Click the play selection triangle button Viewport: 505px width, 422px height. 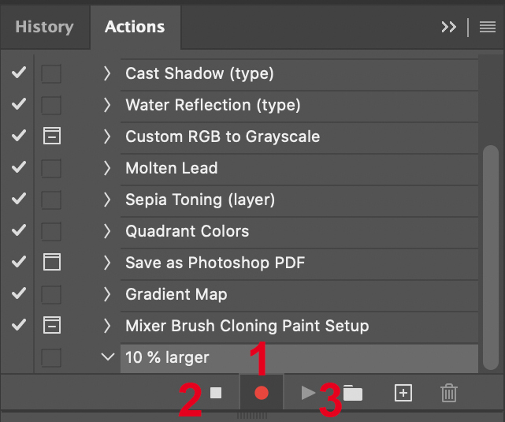308,392
